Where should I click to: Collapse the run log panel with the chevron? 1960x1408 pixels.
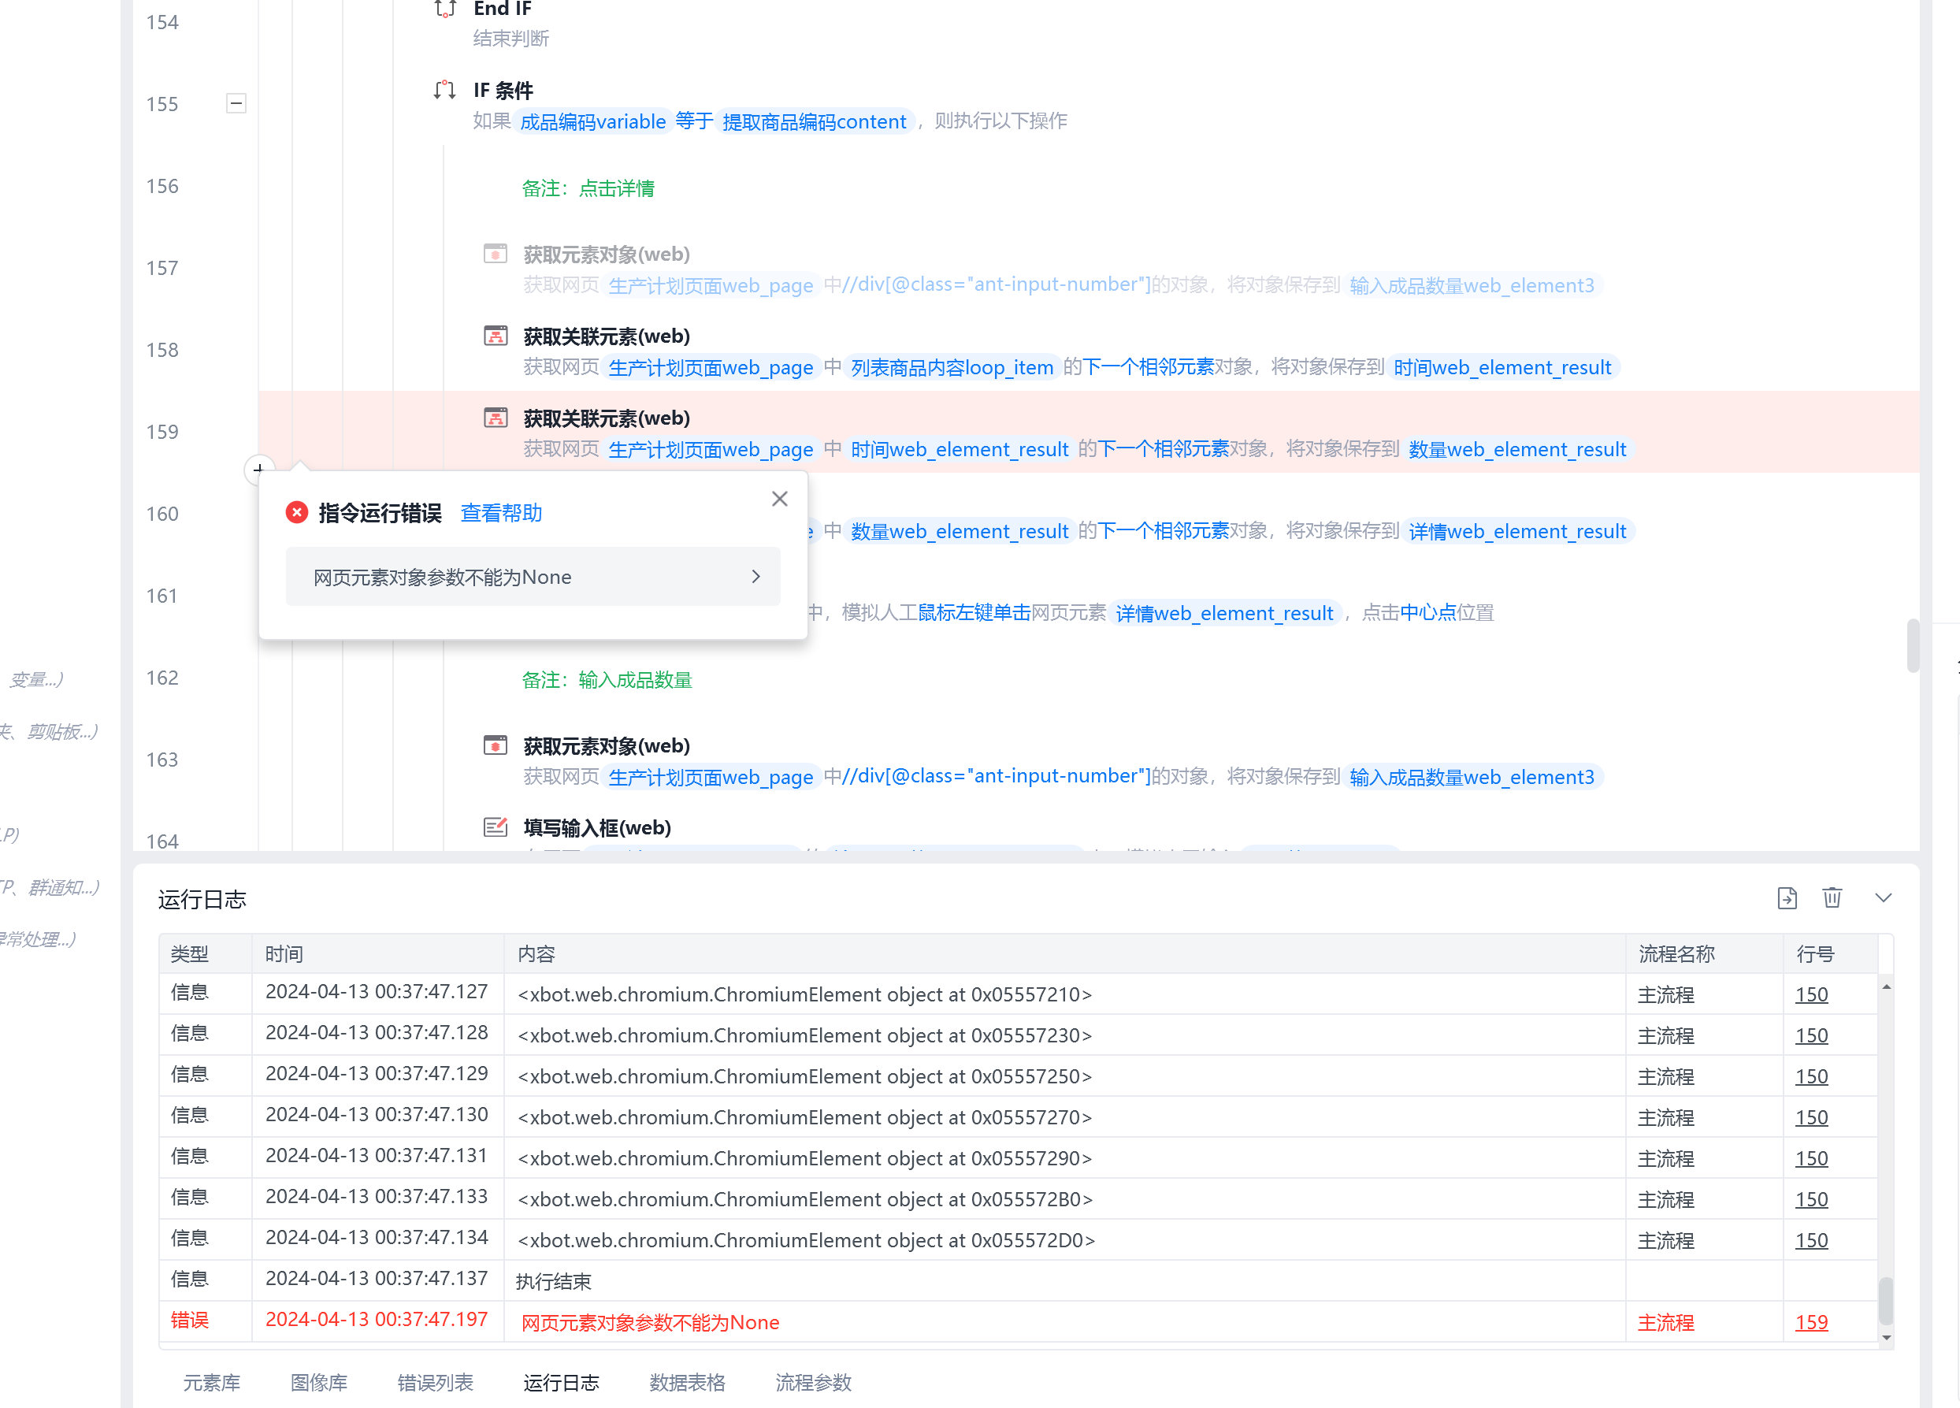point(1883,898)
